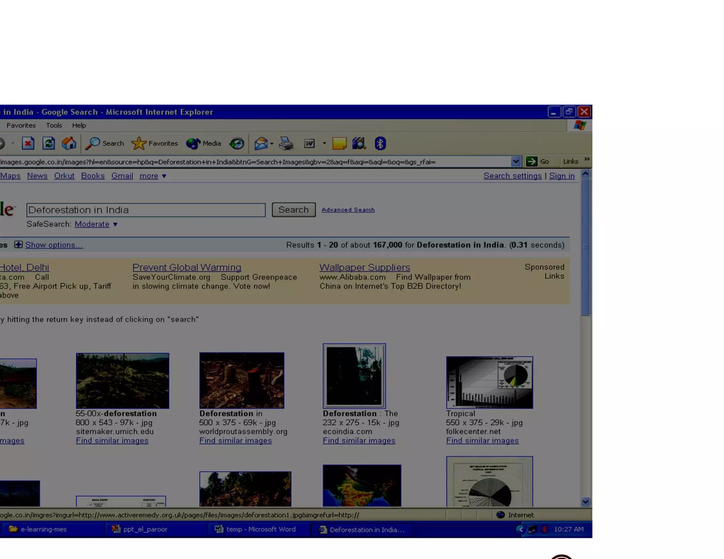Click the Deforestation in India search field
This screenshot has width=724, height=559.
pyautogui.click(x=146, y=210)
